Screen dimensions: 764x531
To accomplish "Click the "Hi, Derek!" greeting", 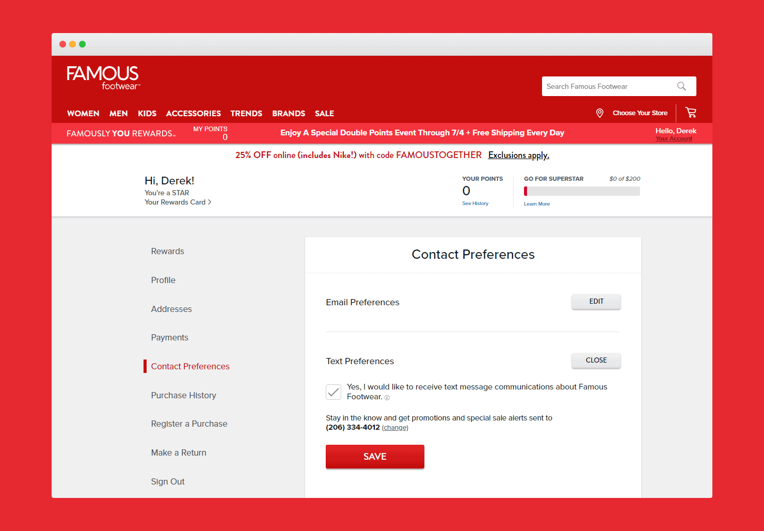I will pyautogui.click(x=169, y=181).
